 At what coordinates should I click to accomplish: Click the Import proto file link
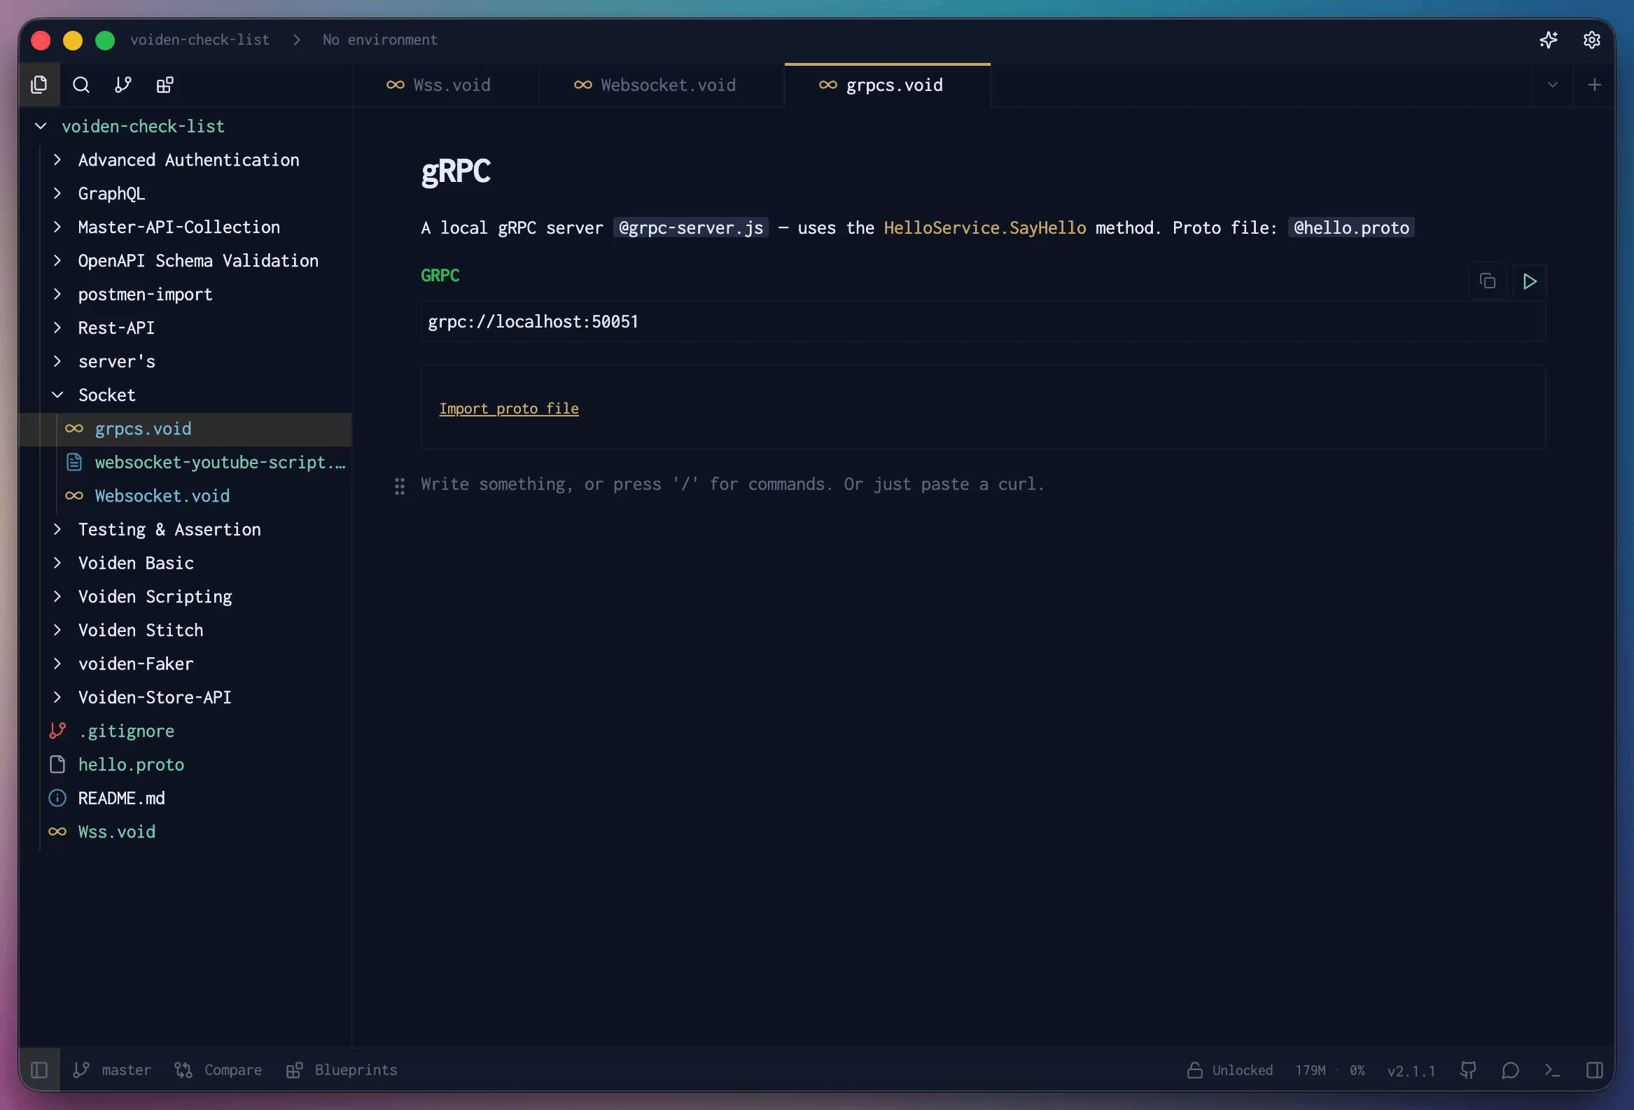click(509, 409)
